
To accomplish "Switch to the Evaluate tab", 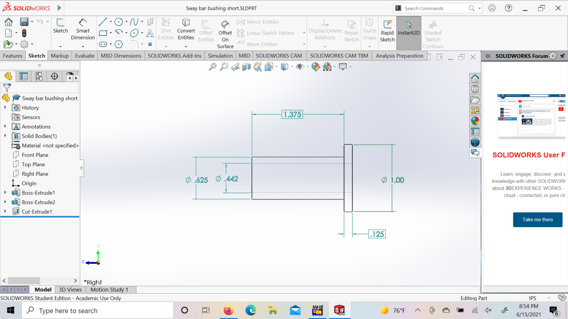I will [x=84, y=56].
